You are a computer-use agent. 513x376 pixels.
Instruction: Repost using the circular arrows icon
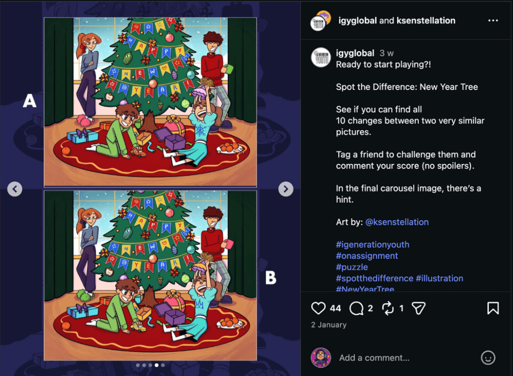pos(388,308)
